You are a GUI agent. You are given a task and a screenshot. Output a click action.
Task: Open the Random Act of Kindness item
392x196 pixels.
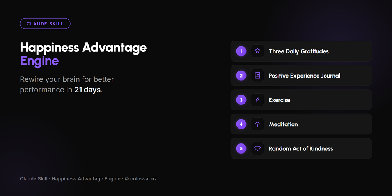(x=301, y=148)
